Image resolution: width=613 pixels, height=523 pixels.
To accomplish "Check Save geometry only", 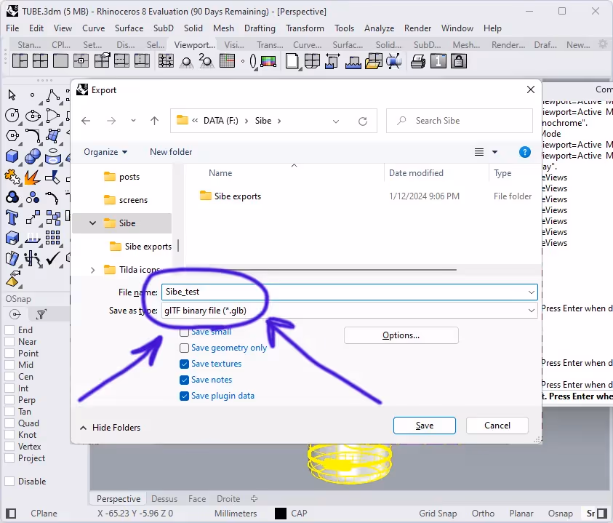I will 184,348.
